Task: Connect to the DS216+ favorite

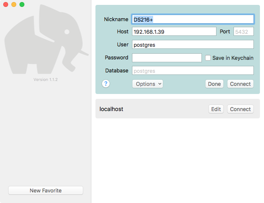Action: [240, 84]
